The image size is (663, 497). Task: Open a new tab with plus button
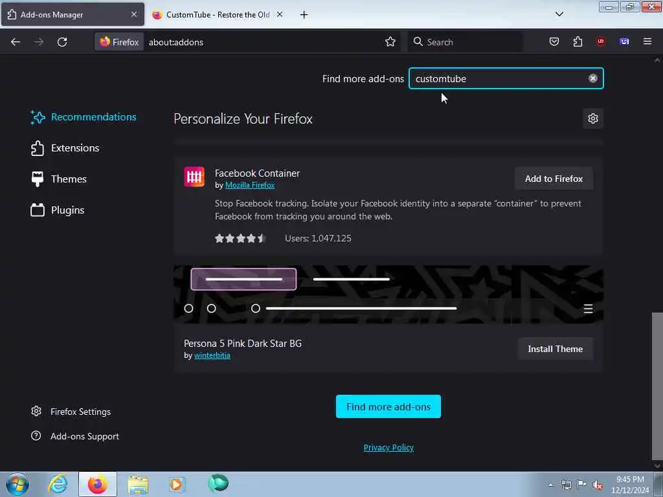tap(304, 15)
